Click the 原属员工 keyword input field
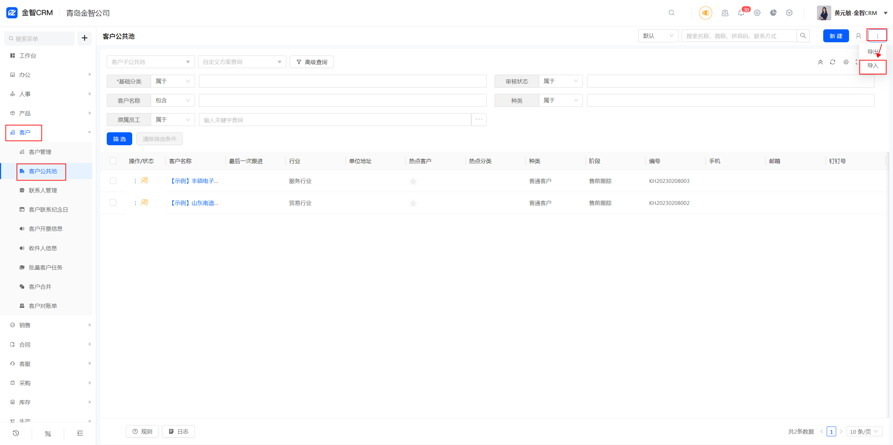 335,120
